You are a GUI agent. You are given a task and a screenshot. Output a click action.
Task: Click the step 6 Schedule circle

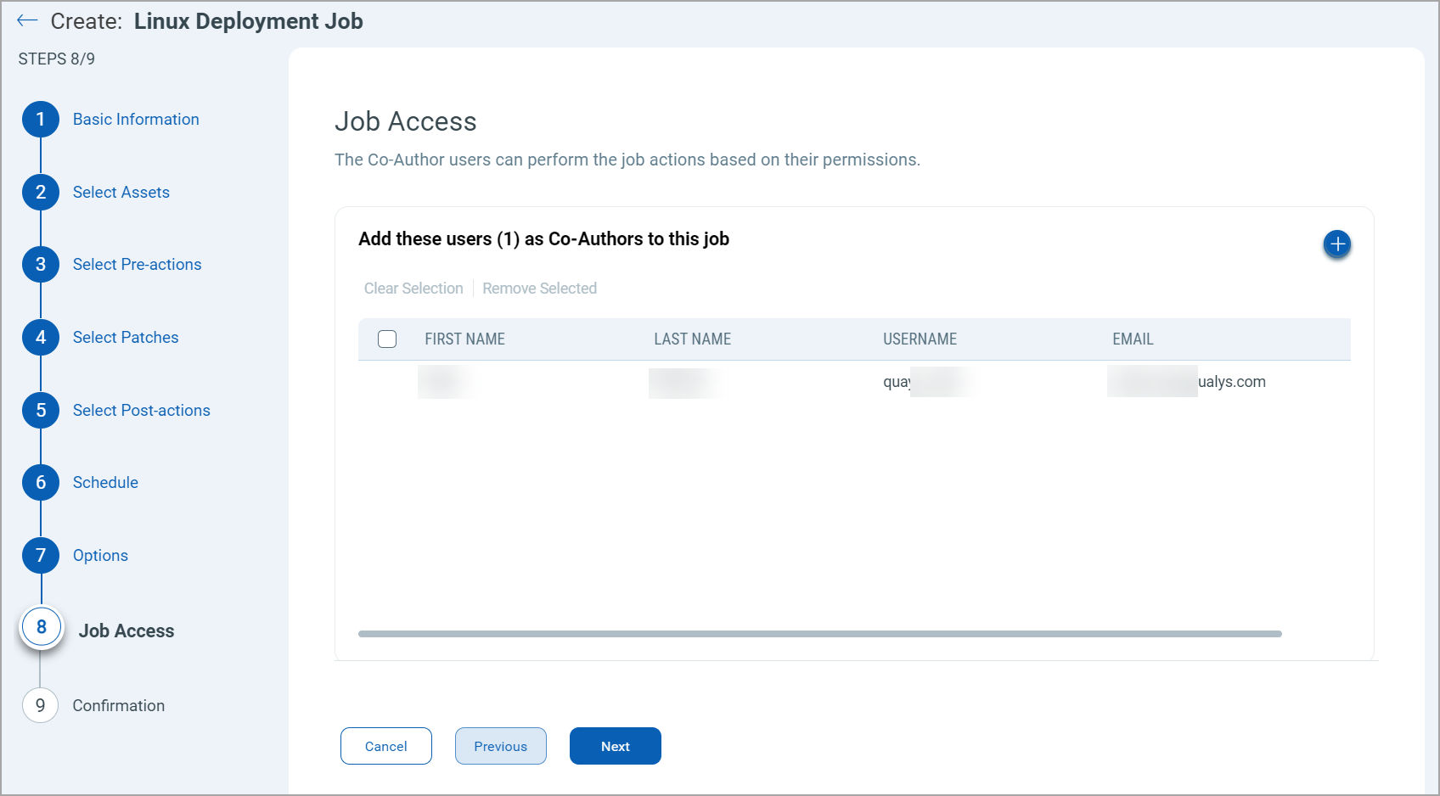40,482
